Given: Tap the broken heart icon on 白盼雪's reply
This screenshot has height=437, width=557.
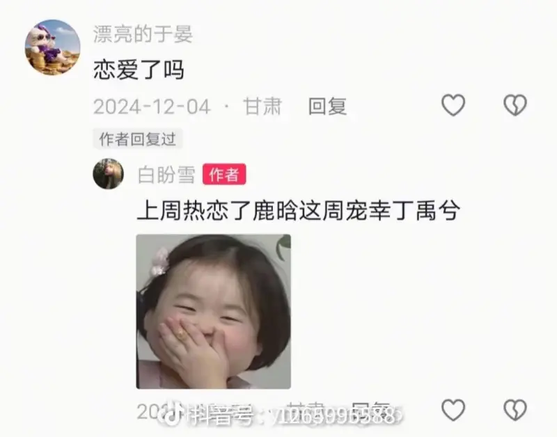Looking at the screenshot, I should pos(515,410).
